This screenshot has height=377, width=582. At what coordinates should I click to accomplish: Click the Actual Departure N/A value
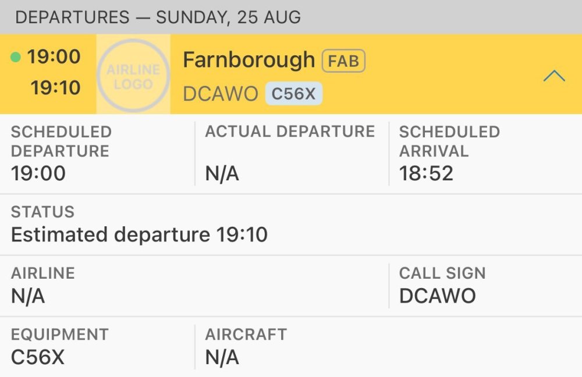coord(222,173)
